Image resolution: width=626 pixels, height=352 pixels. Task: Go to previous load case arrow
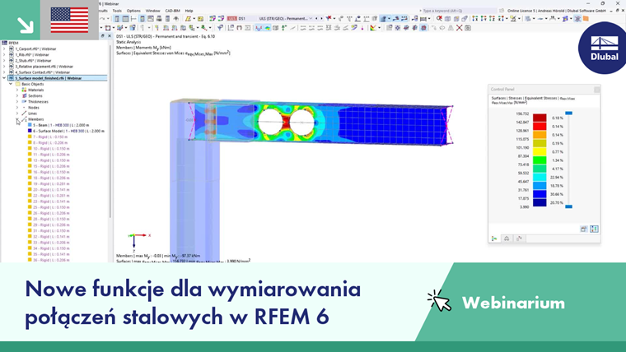pyautogui.click(x=316, y=18)
